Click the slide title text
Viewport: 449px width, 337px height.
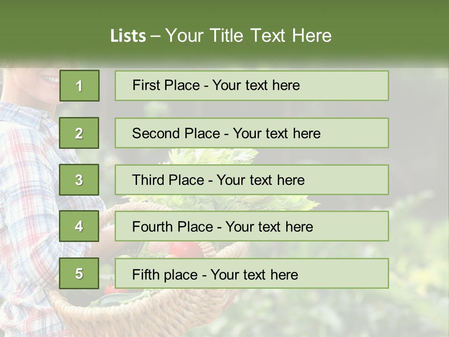point(221,36)
